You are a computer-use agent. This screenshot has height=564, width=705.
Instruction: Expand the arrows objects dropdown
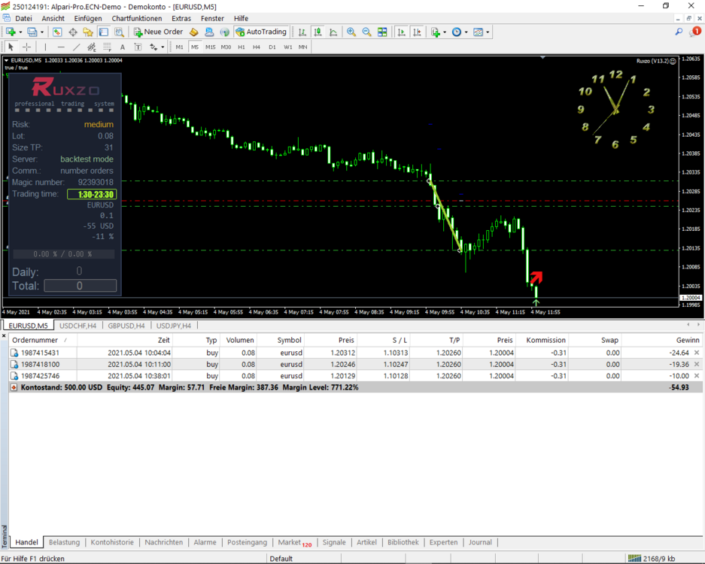(x=163, y=47)
